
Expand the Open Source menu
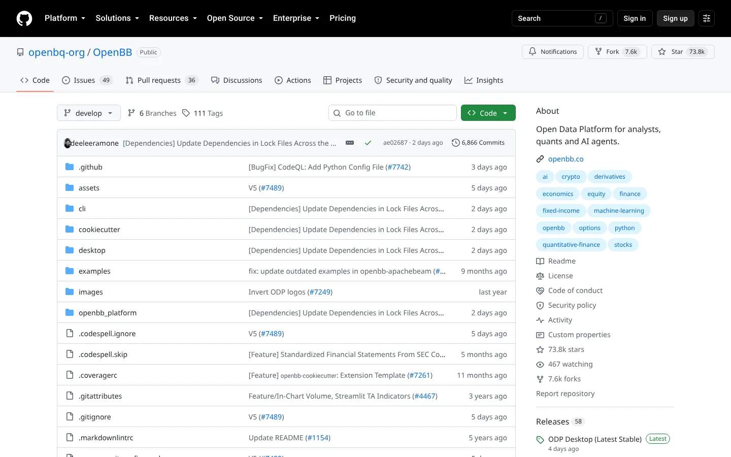(235, 18)
